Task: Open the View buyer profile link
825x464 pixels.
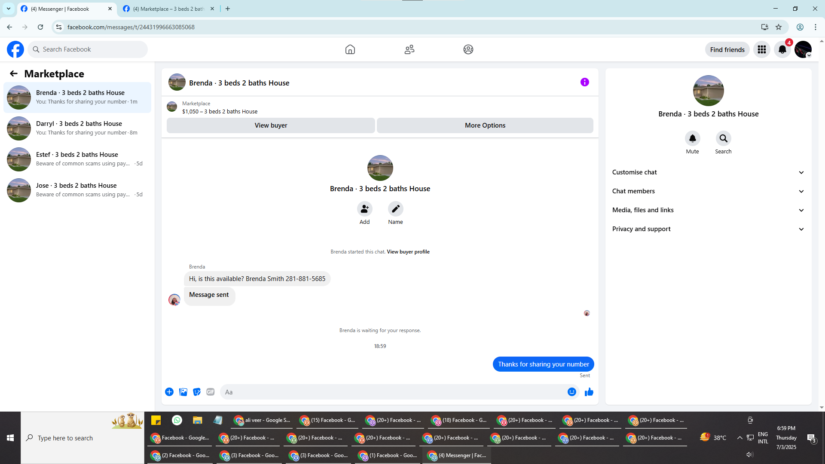Action: [x=408, y=252]
